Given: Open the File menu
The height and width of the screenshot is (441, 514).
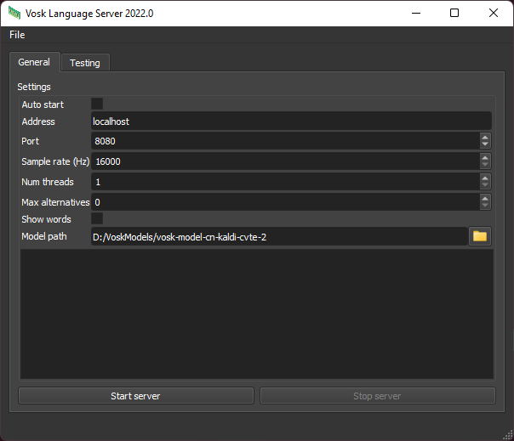Looking at the screenshot, I should click(17, 35).
